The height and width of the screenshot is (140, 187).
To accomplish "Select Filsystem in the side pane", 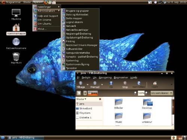I will click(89, 113).
